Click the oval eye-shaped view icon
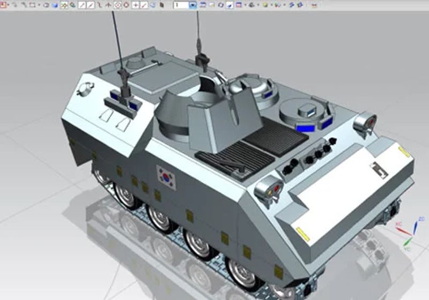Viewport: 429px width, 300px height. pos(46,5)
